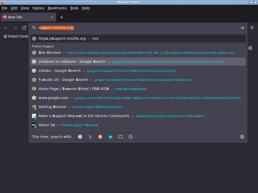Click PBS Kids favicon of Sesame Street suggestion
The width and height of the screenshot is (258, 193).
click(x=34, y=89)
